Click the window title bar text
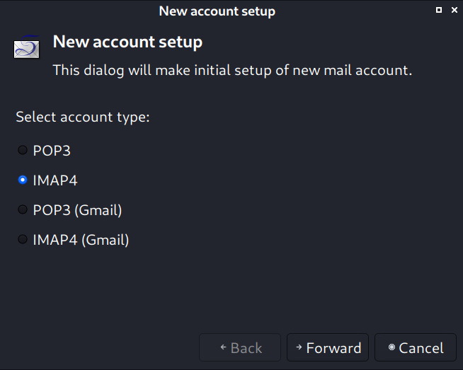The height and width of the screenshot is (370, 463). 217,11
